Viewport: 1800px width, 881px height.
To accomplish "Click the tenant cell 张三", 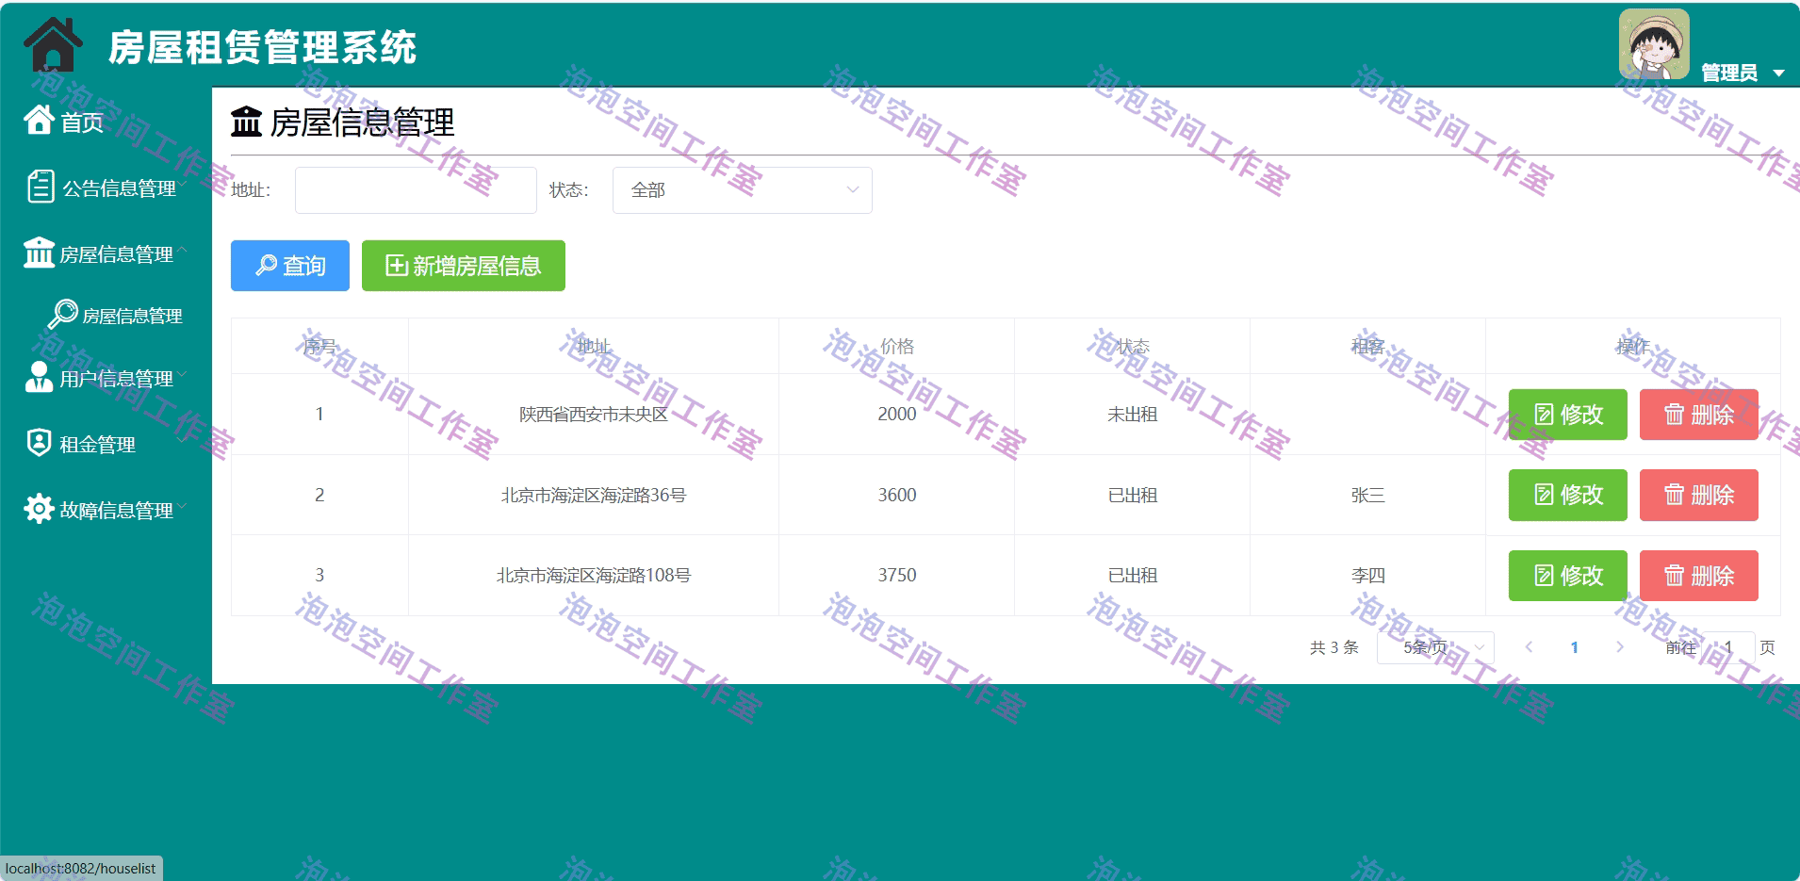I will [x=1368, y=495].
